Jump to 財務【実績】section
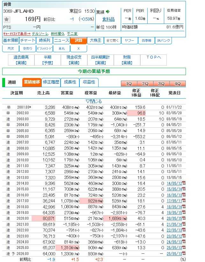 pyautogui.click(x=127, y=60)
